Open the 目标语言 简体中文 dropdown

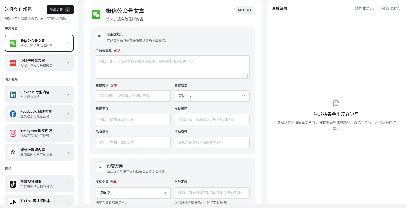(x=212, y=96)
